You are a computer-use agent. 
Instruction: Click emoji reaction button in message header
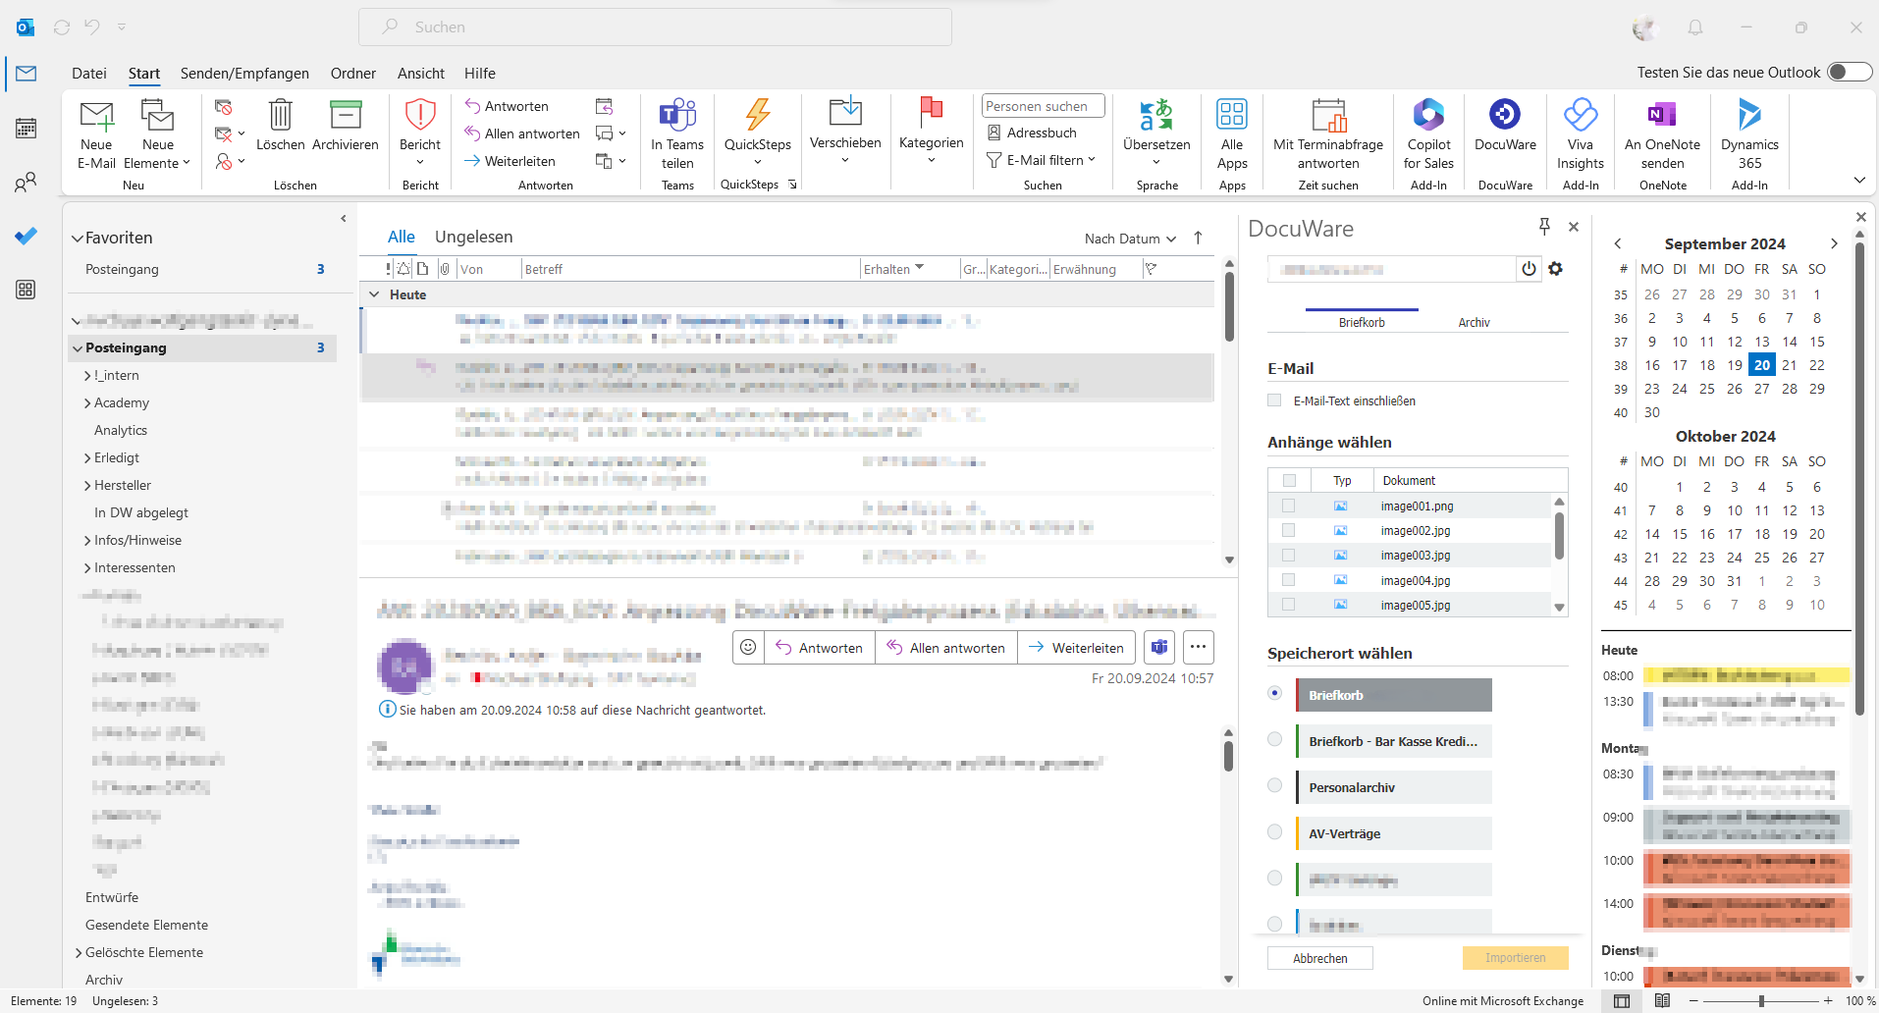click(748, 648)
